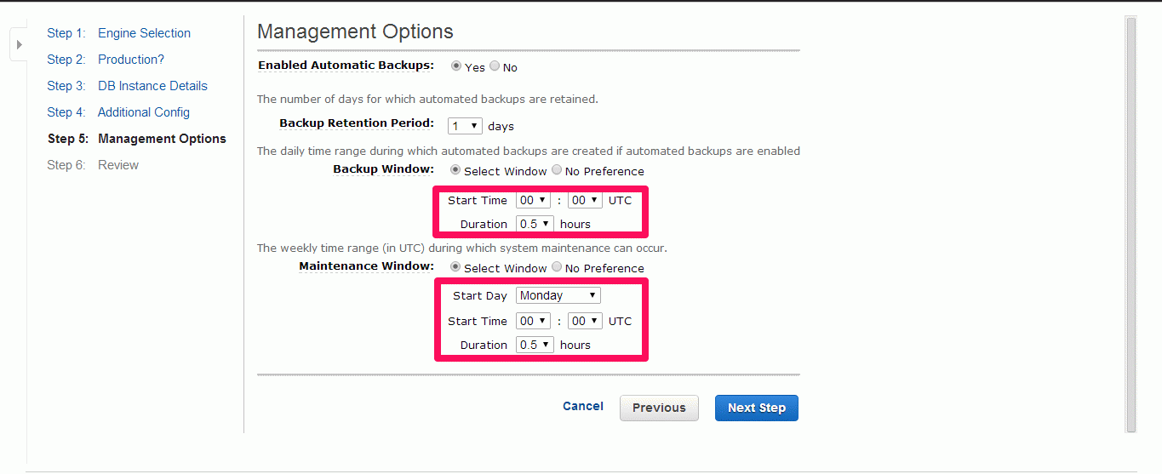Open the Backup Retention Period days dropdown
The height and width of the screenshot is (474, 1162).
(465, 126)
